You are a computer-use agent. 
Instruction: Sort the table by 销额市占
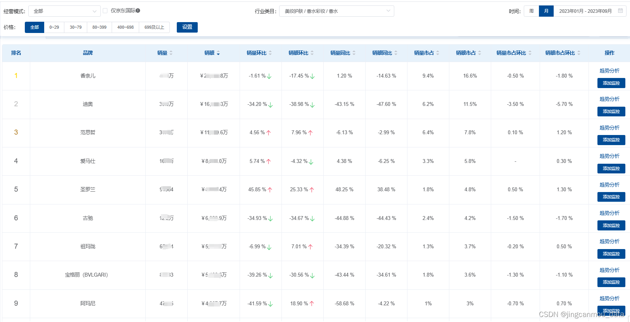480,53
